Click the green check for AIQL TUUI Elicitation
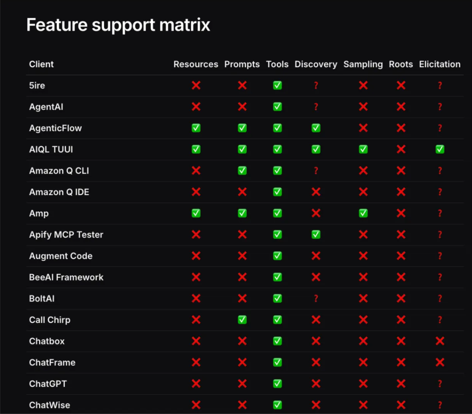Image resolution: width=472 pixels, height=414 pixels. click(440, 149)
